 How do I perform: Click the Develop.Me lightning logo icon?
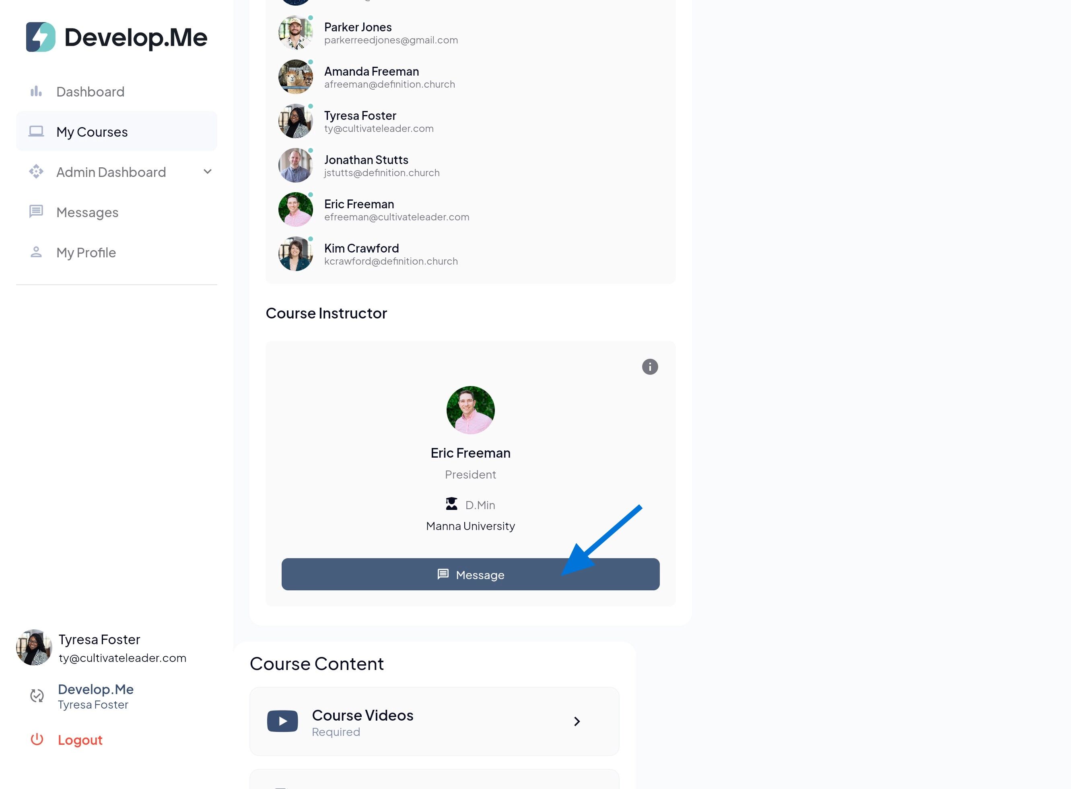tap(41, 37)
